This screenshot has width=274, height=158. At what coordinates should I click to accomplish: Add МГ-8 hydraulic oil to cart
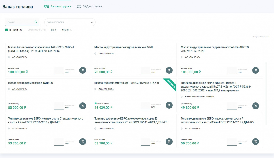[x=169, y=70]
